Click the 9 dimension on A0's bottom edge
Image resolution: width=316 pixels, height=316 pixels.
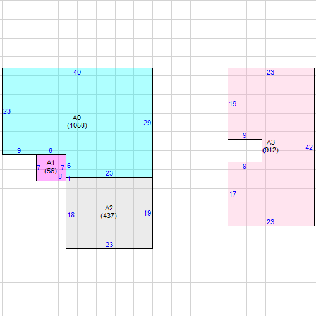click(19, 150)
